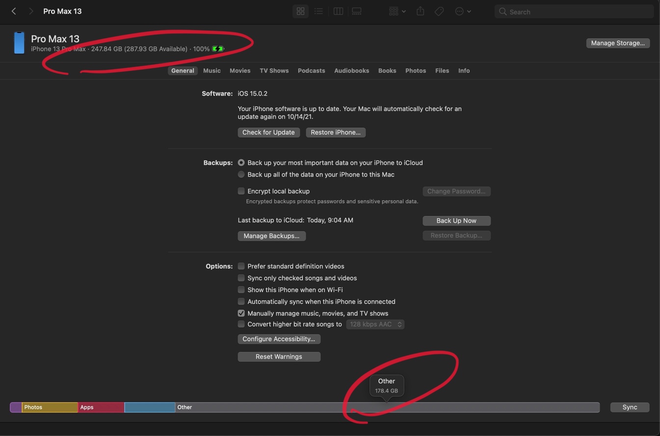Click the Search field
This screenshot has height=436, width=660.
tap(574, 12)
